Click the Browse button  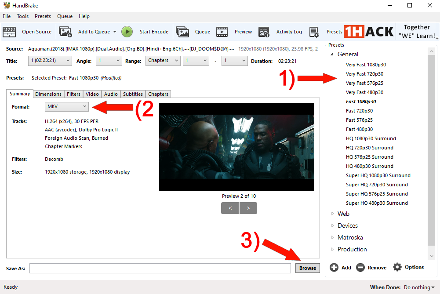click(x=308, y=268)
